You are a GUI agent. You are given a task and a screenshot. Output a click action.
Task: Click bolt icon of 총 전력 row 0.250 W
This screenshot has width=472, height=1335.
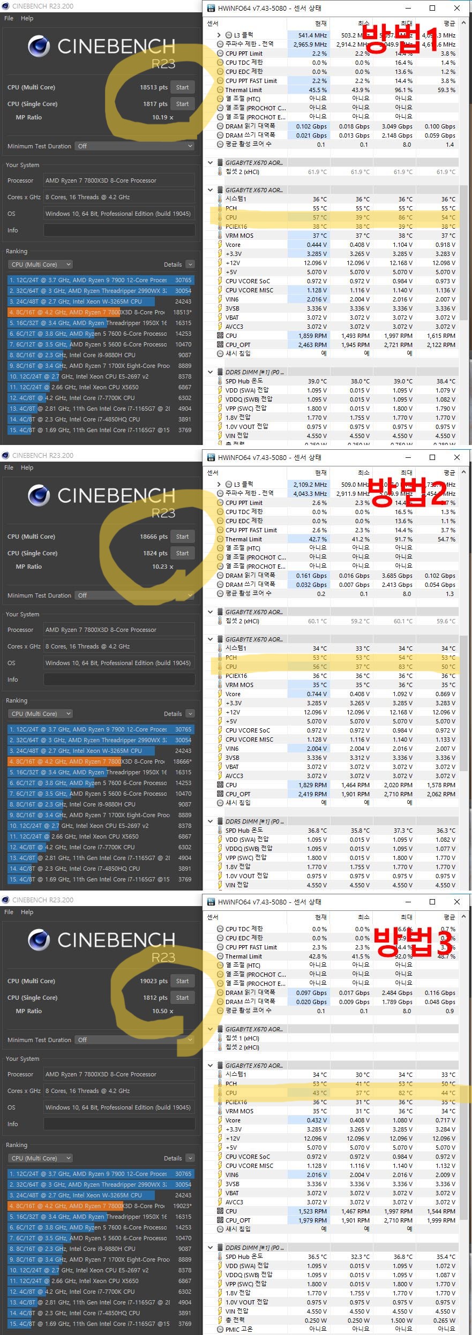[x=220, y=1321]
